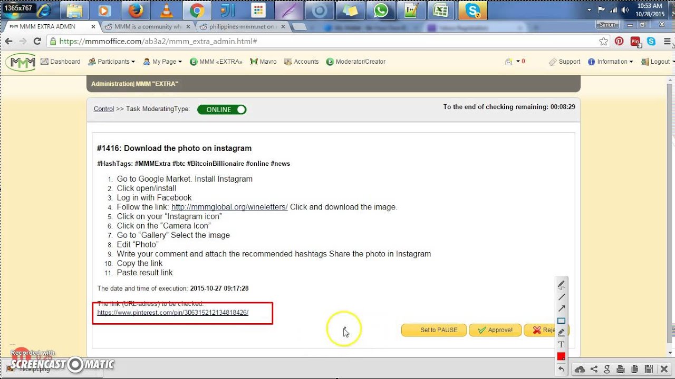Select the straight line drawing tool
675x379 pixels.
[x=561, y=297]
